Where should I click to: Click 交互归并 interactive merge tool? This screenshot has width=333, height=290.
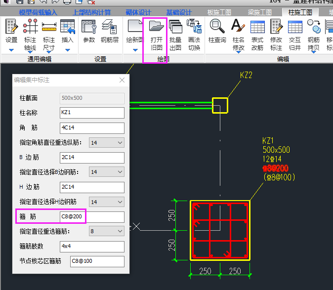point(295,35)
